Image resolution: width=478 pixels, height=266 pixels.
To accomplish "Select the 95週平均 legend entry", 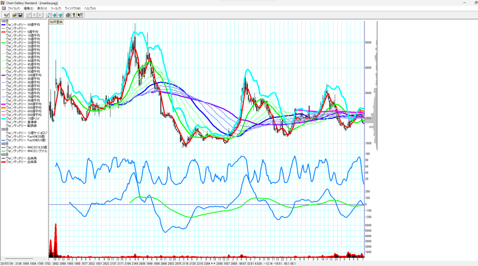I will 24,79.
